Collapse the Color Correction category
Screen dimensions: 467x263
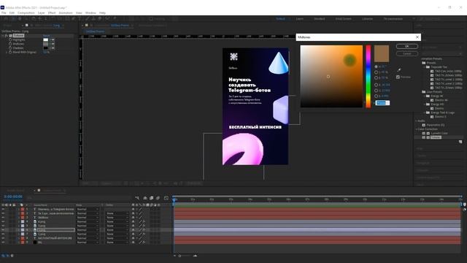[417, 129]
